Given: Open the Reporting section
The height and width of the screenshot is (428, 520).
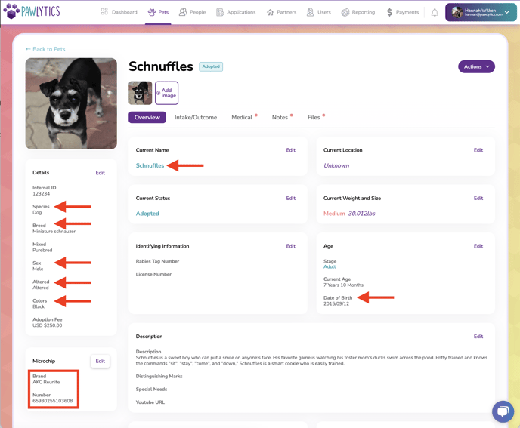Looking at the screenshot, I should point(357,12).
